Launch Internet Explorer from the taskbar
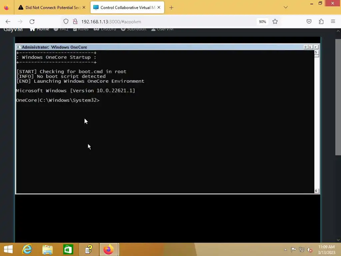The height and width of the screenshot is (256, 341). 27,249
